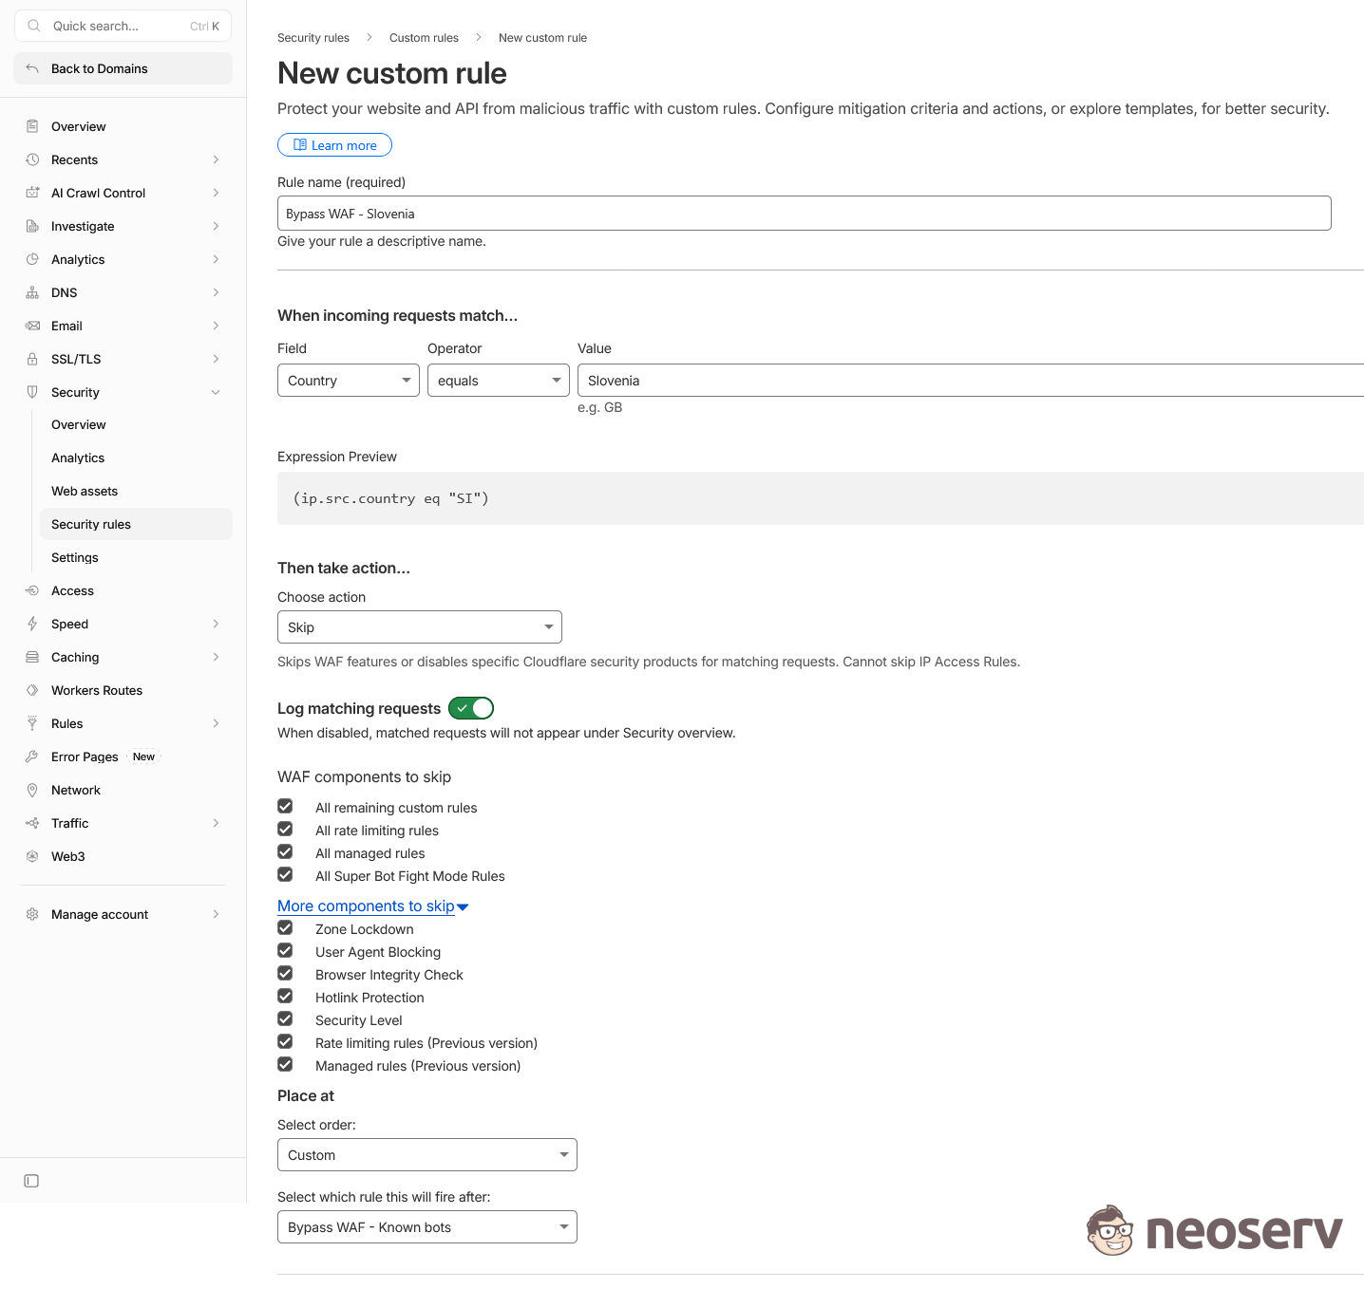The height and width of the screenshot is (1289, 1364).
Task: Click the DNS network tree icon
Action: [x=32, y=292]
